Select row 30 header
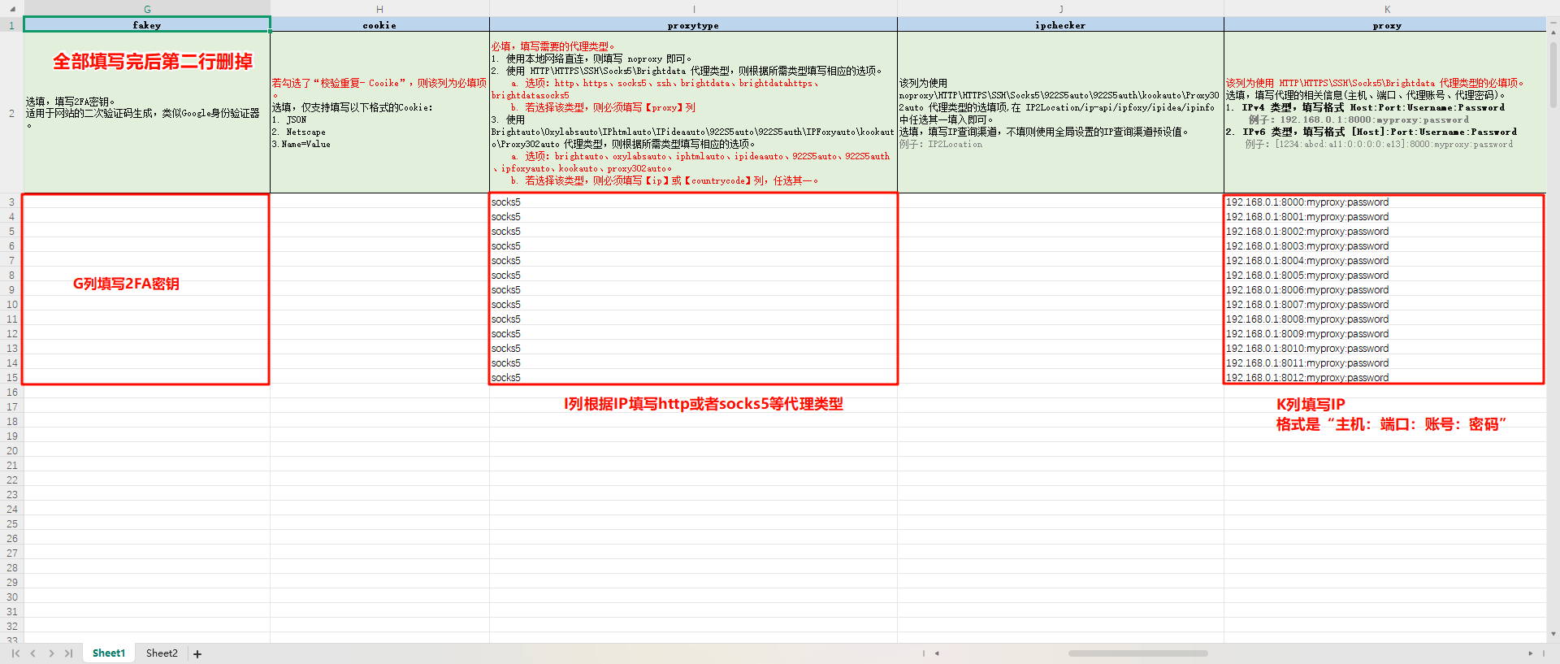The image size is (1560, 664). (x=11, y=597)
